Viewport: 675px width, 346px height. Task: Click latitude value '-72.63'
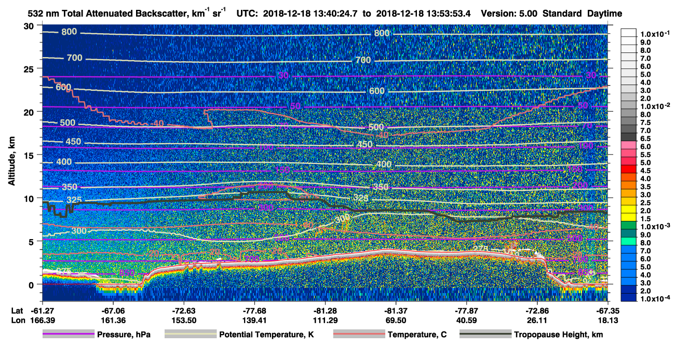pyautogui.click(x=184, y=311)
